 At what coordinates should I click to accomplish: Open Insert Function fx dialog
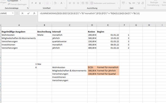click(34, 13)
